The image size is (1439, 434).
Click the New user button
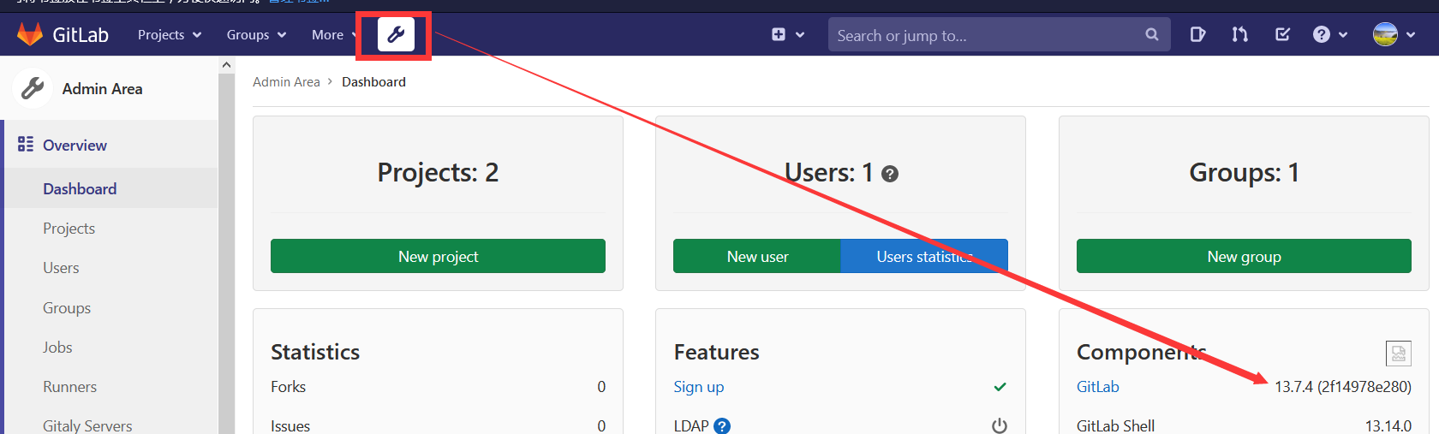click(x=757, y=256)
